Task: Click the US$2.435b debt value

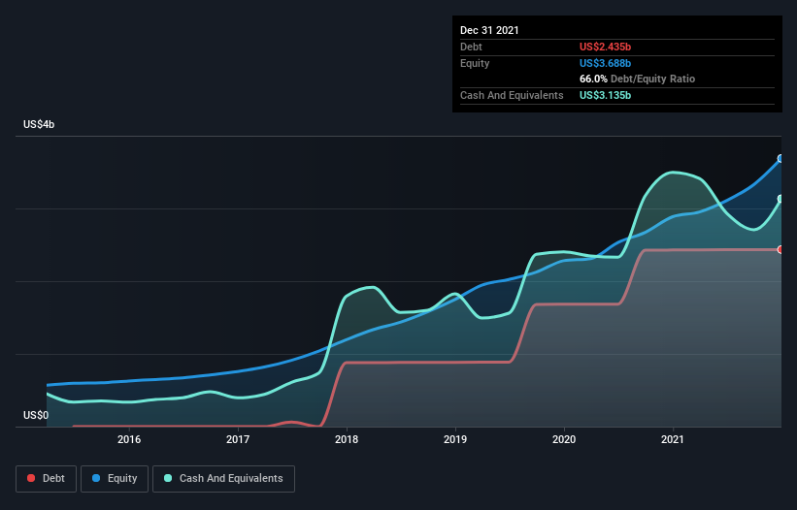Action: [x=606, y=47]
